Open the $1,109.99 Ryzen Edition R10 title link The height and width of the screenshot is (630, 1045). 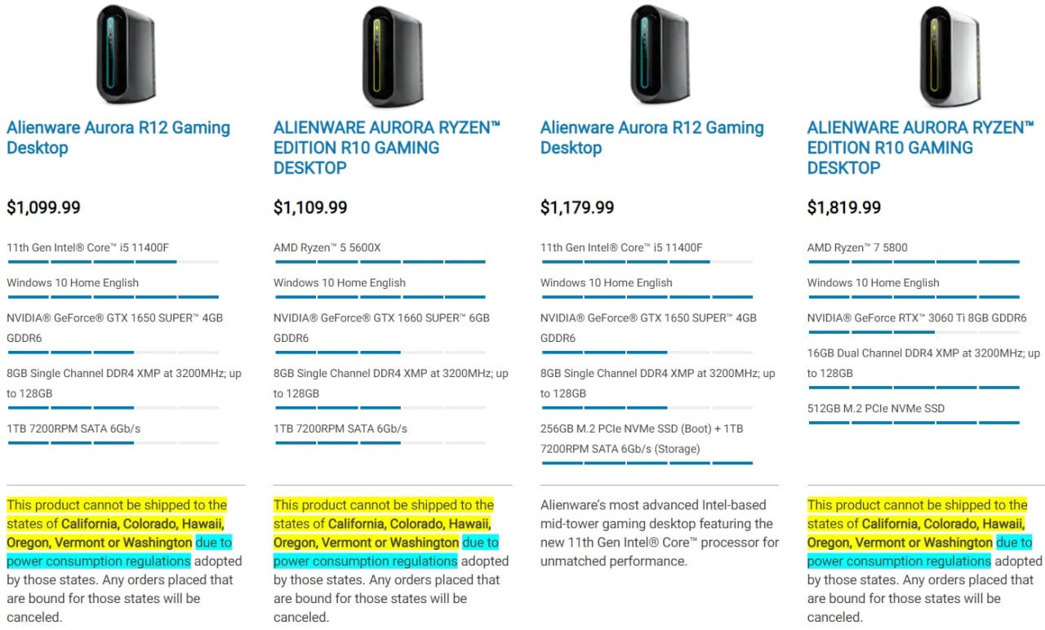coord(387,148)
